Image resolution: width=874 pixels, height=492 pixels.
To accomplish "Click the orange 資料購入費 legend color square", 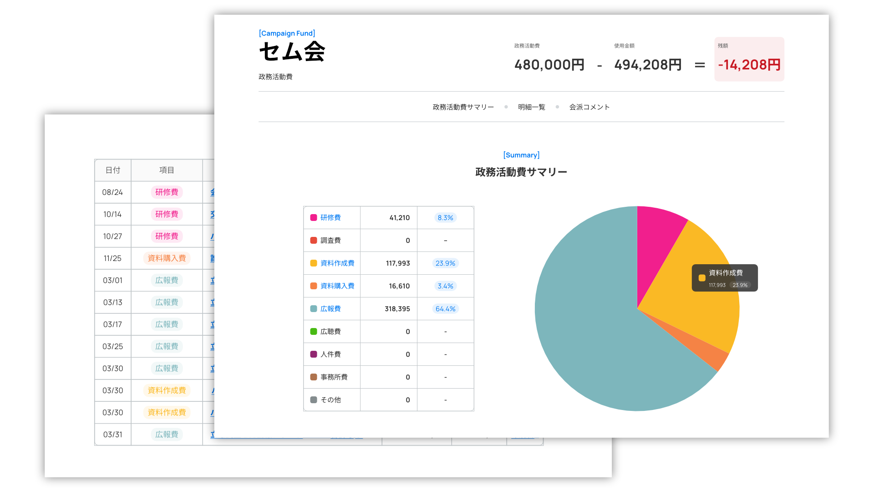I will 314,286.
